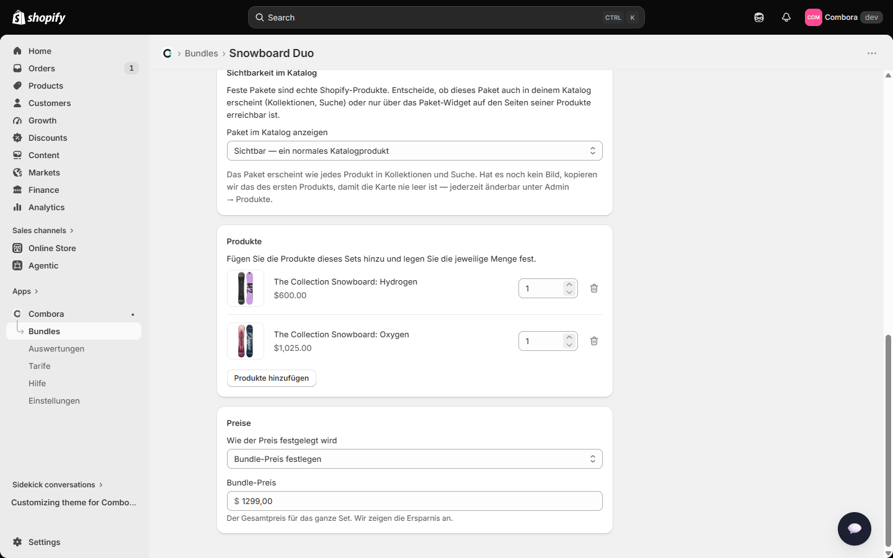Open the Agentic sales channel
Image resolution: width=893 pixels, height=558 pixels.
coord(74,265)
